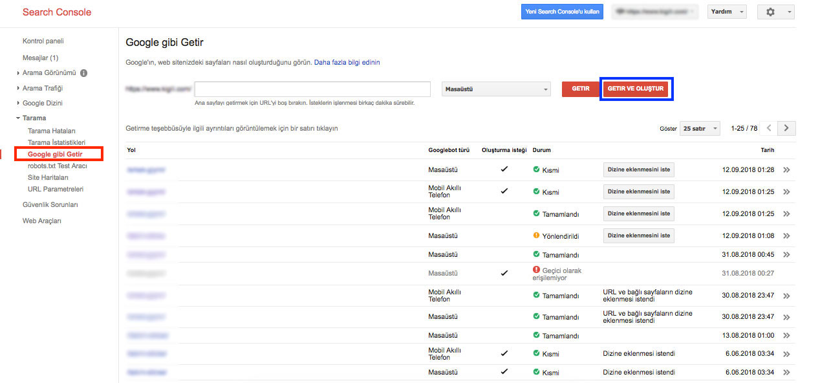Follow the Daha fazla bilgi edinin link

pyautogui.click(x=347, y=62)
